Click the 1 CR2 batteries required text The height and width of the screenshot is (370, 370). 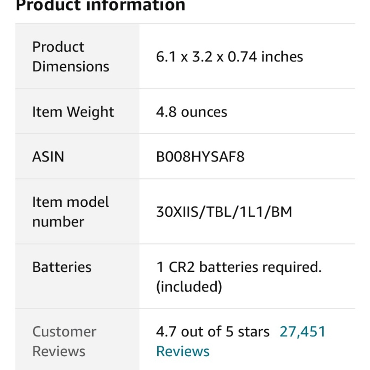pyautogui.click(x=239, y=267)
